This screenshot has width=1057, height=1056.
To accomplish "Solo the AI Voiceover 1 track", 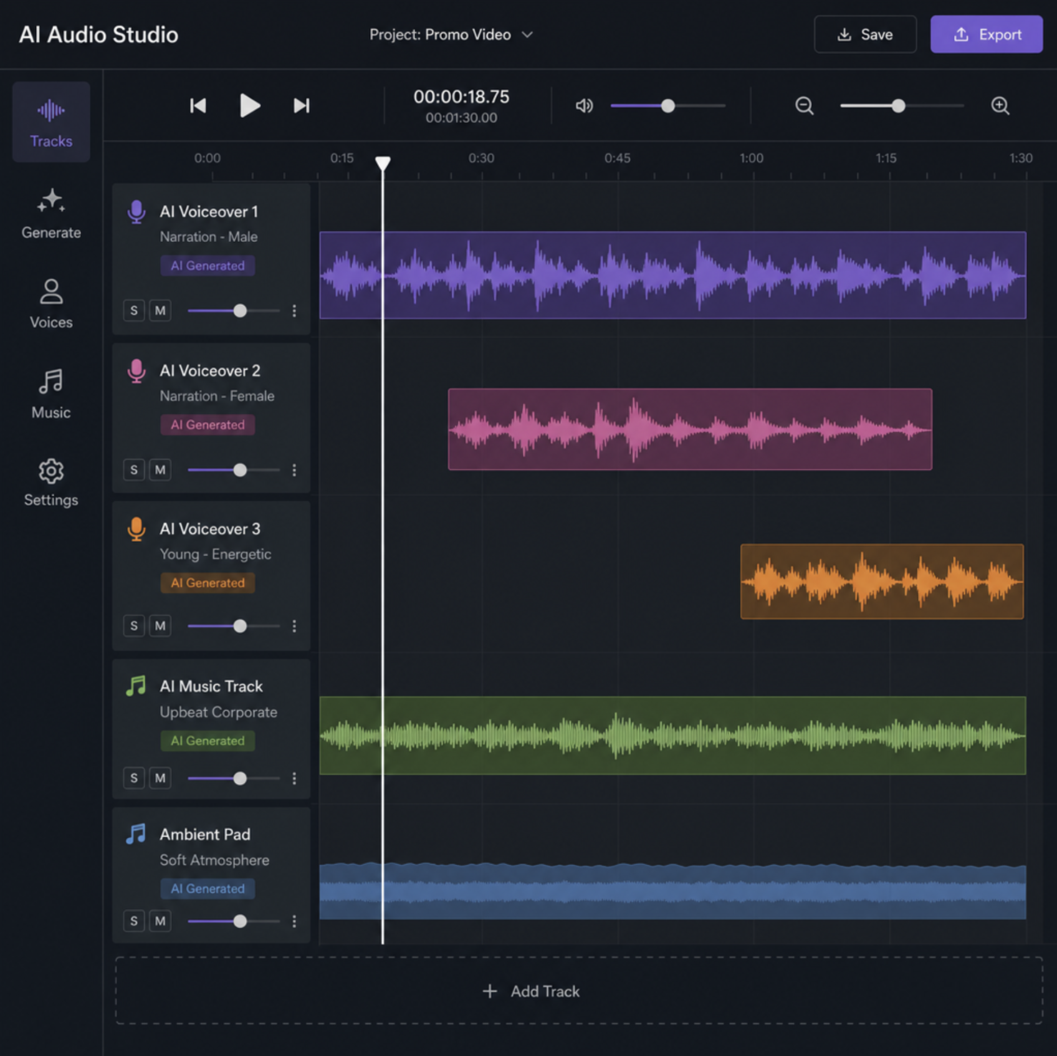I will (x=134, y=310).
